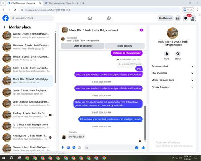Image resolution: width=201 pixels, height=161 pixels.
Task: Mute the conversation via bell icon
Action: 167,54
